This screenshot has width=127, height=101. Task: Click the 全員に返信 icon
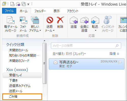(84, 20)
